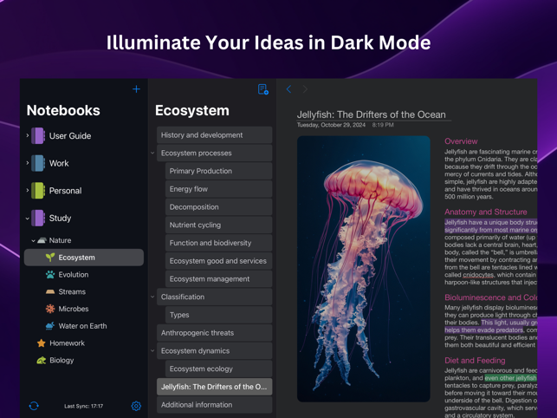Collapse the Nature section
Screen dimensions: 557x418
33,241
